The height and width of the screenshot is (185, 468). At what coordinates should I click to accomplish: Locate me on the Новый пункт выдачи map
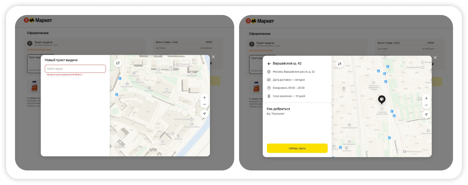(205, 114)
